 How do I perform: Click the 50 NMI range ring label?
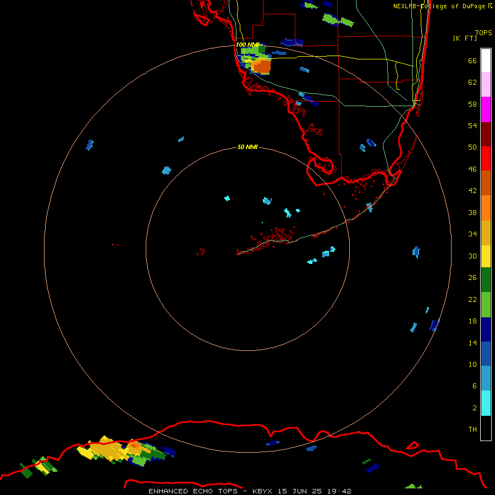click(x=248, y=147)
